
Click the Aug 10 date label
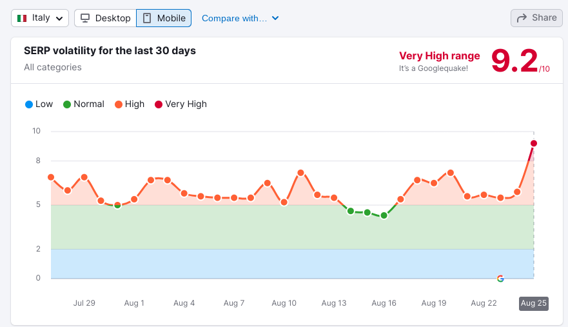click(284, 303)
